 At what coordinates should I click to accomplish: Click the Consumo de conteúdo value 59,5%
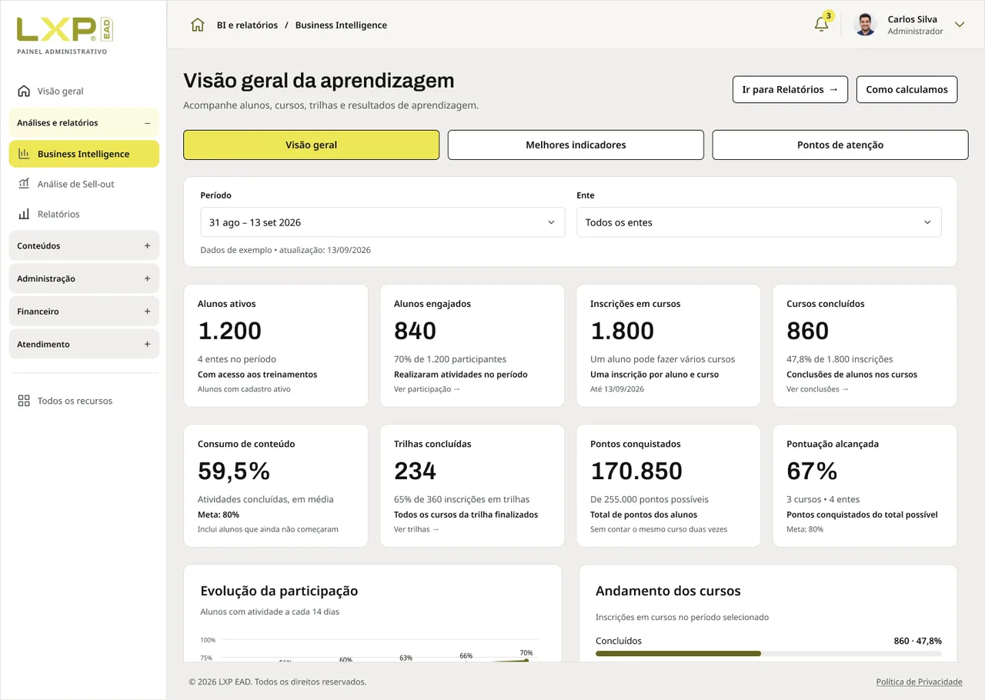(x=234, y=471)
